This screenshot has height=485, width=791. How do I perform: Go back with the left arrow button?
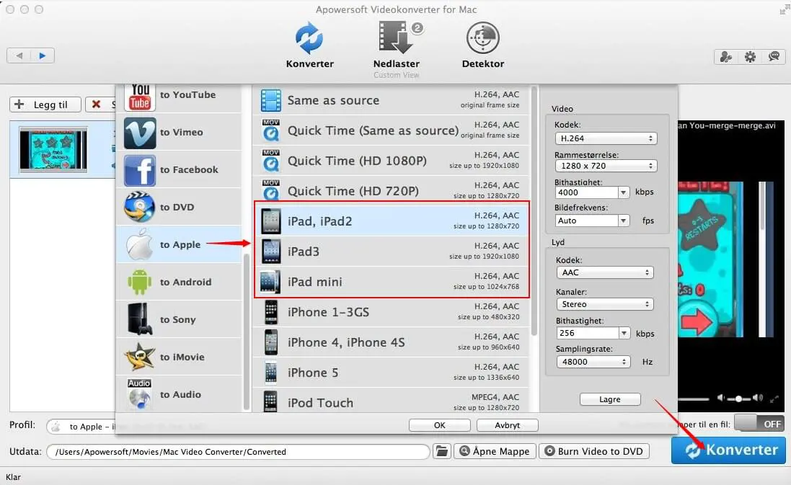pyautogui.click(x=19, y=55)
